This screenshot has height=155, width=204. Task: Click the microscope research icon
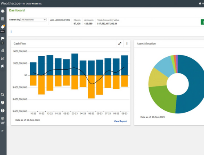[2, 51]
